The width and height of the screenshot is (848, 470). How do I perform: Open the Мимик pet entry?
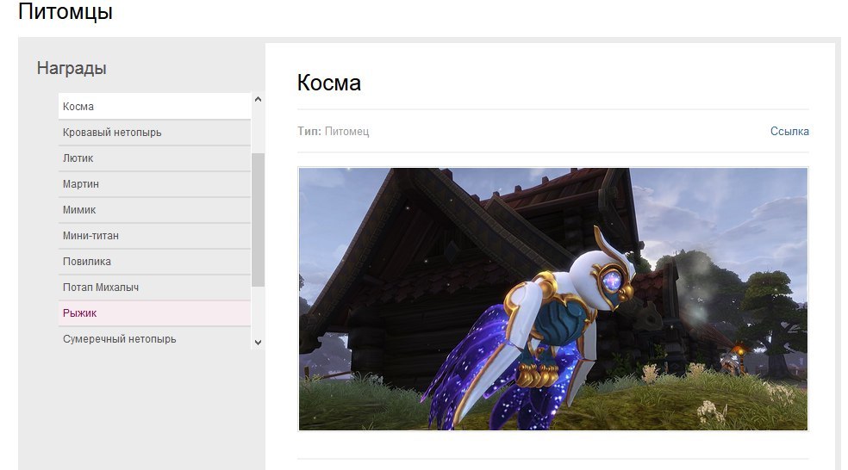point(153,210)
